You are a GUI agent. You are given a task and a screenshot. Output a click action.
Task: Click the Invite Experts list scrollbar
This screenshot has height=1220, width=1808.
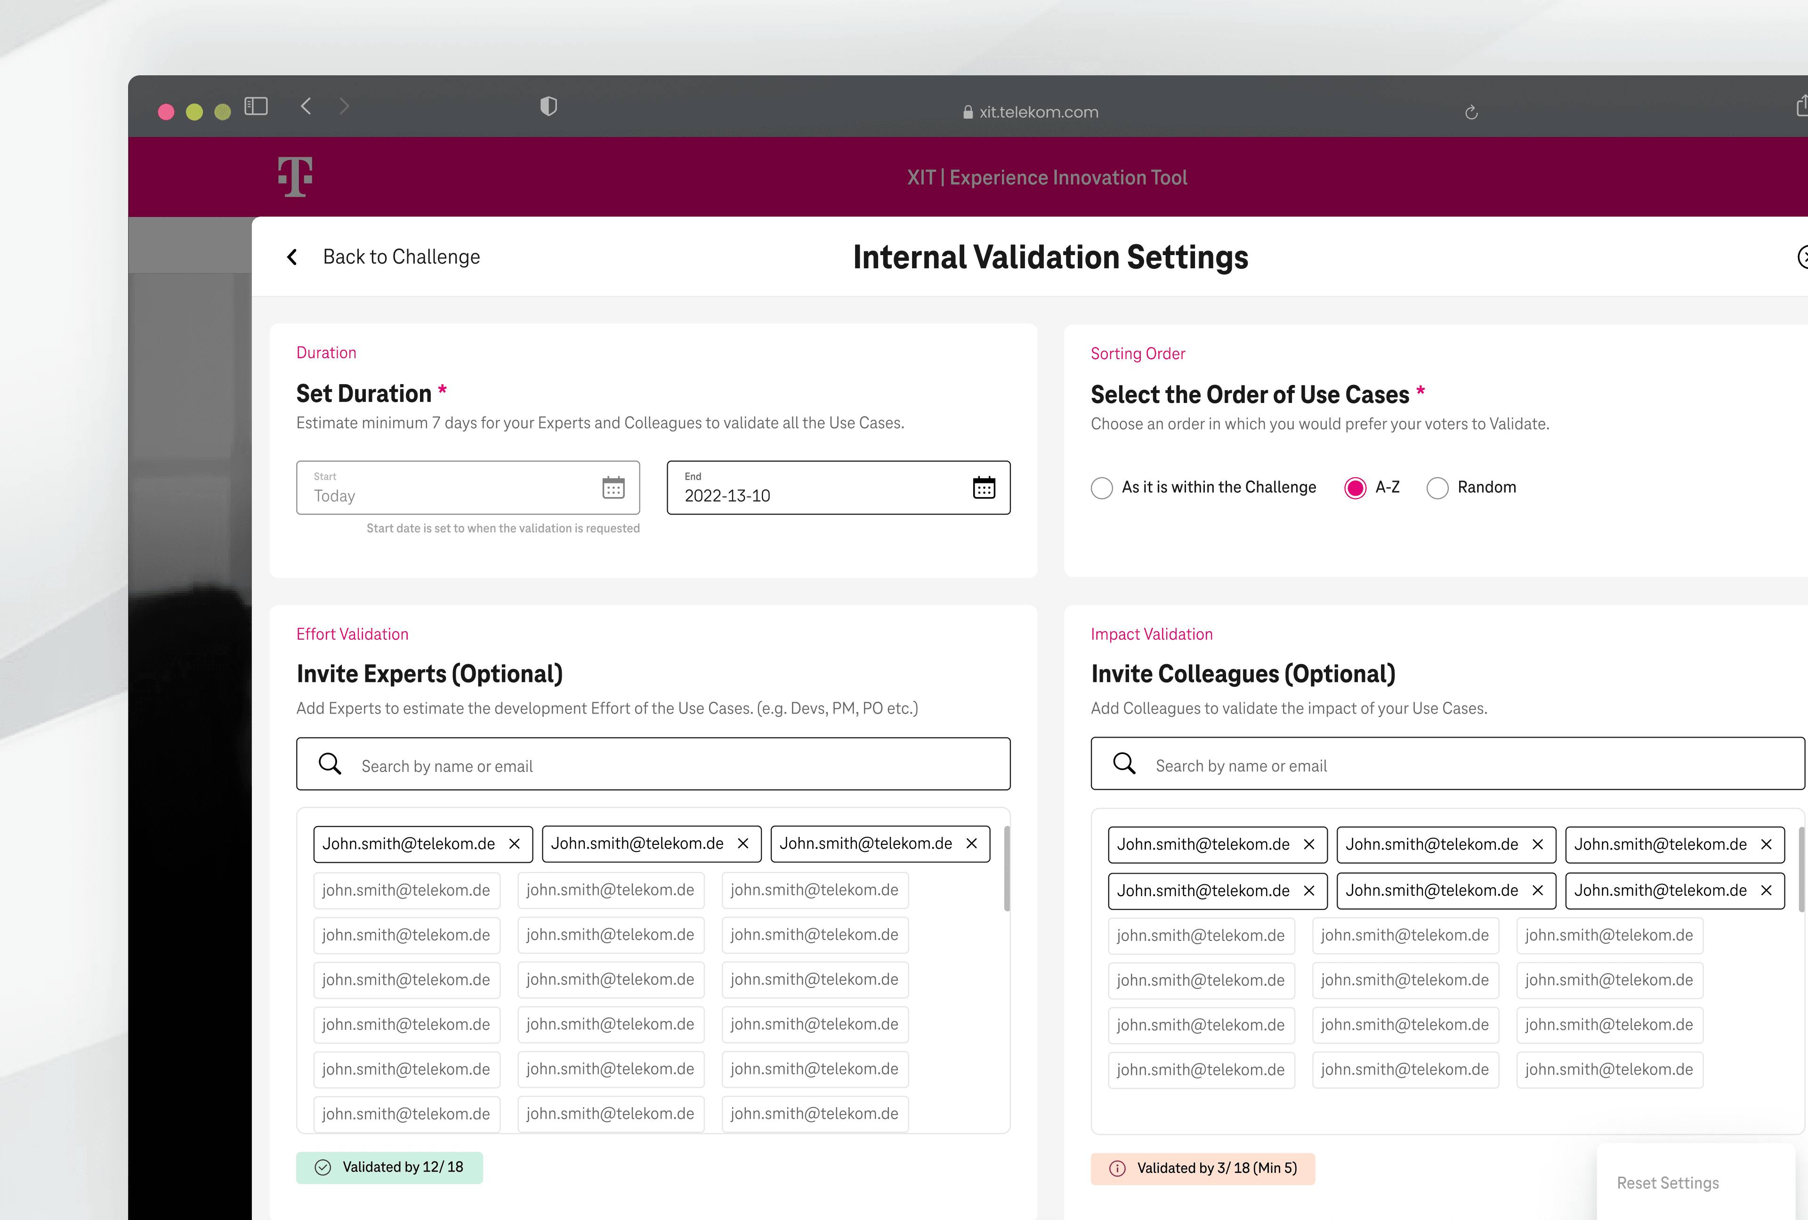[1007, 868]
